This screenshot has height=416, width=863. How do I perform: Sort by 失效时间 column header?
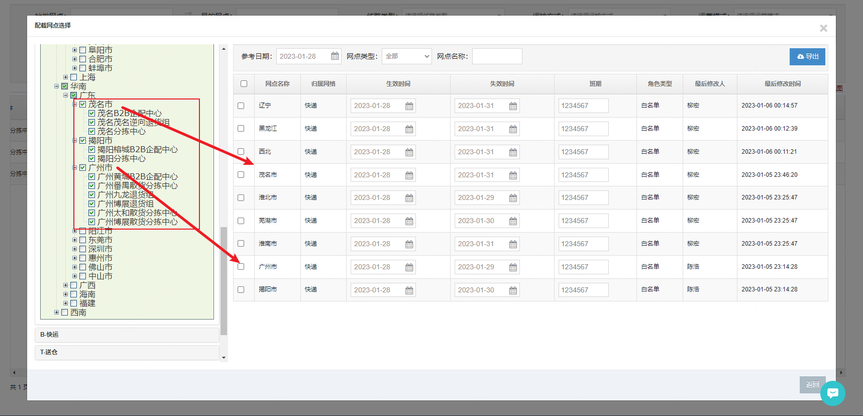coord(502,84)
